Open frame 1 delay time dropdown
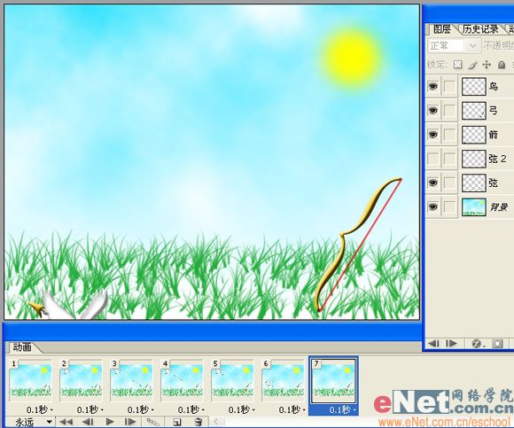 pyautogui.click(x=40, y=409)
